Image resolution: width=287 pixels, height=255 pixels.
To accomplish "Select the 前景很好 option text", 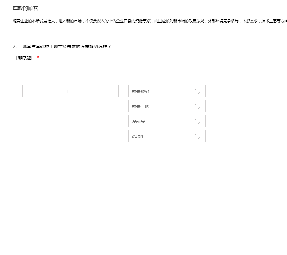I will point(141,91).
